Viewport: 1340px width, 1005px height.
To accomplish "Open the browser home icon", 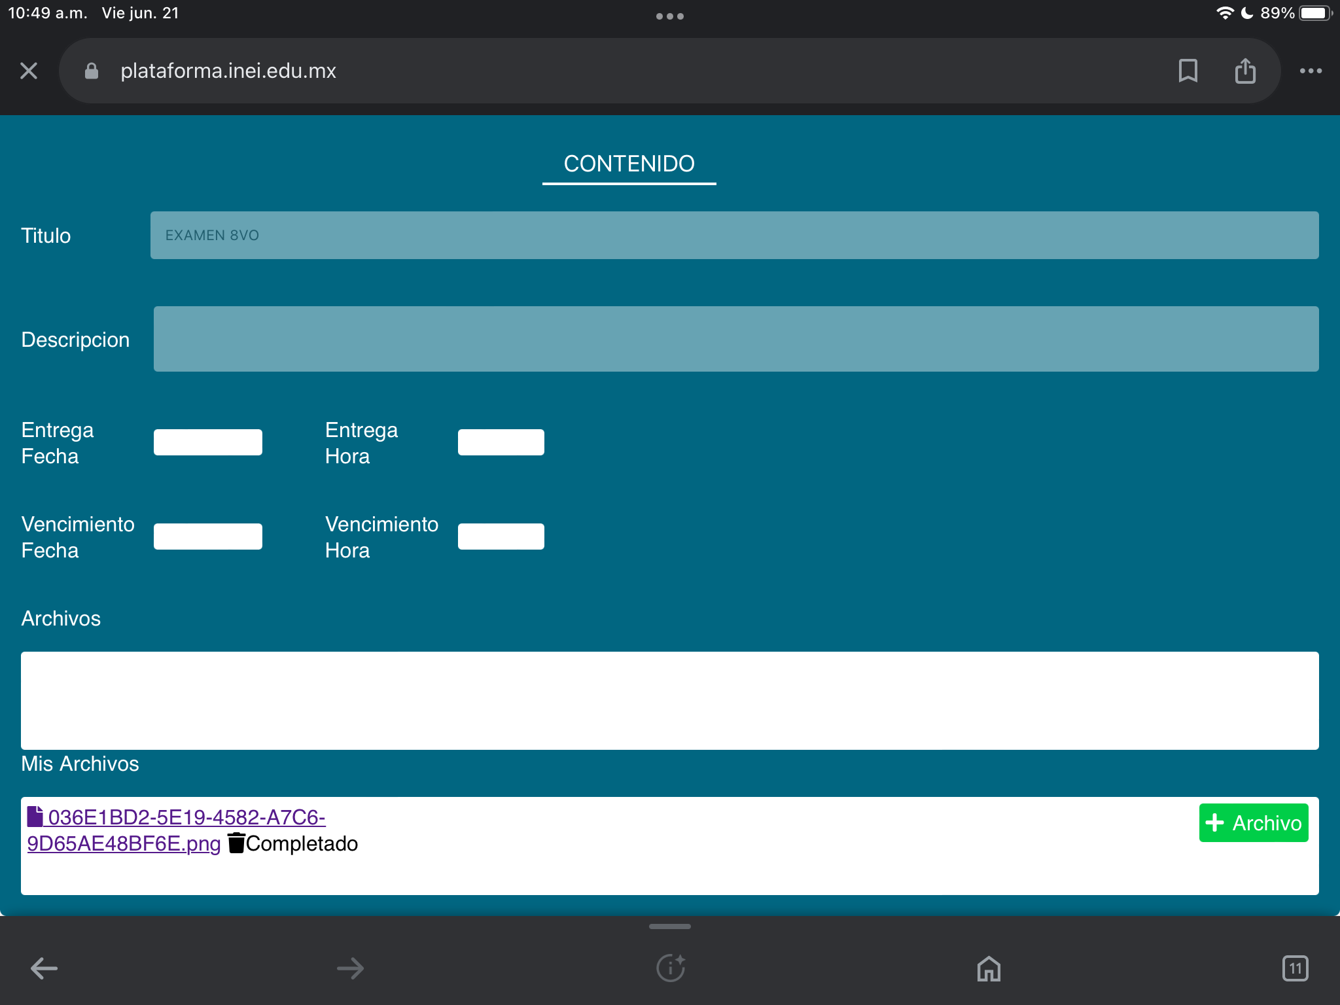I will [x=989, y=968].
